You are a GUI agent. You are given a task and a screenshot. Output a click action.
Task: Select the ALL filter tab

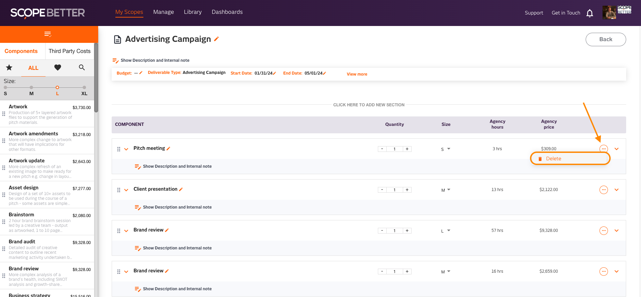pos(33,68)
